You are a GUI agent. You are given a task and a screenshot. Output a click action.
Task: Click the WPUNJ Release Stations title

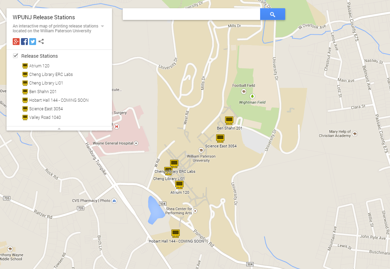click(44, 17)
